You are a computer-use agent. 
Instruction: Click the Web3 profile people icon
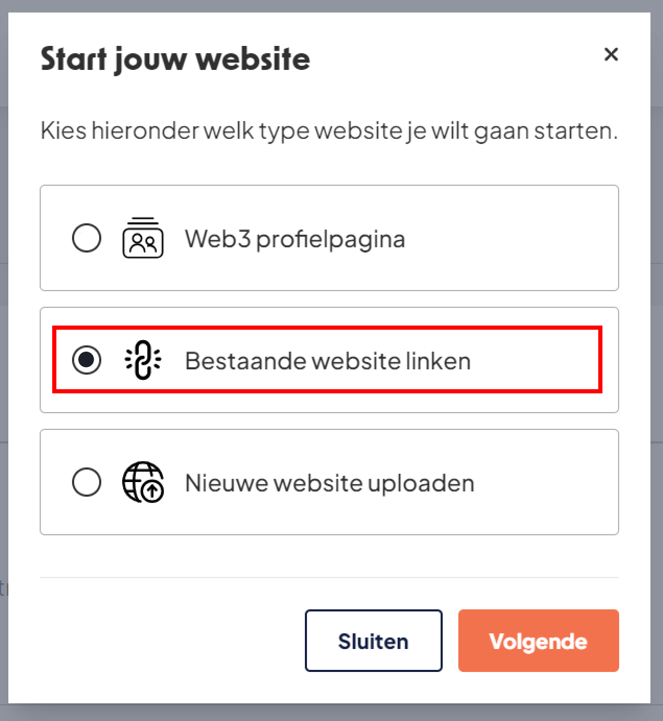[143, 238]
